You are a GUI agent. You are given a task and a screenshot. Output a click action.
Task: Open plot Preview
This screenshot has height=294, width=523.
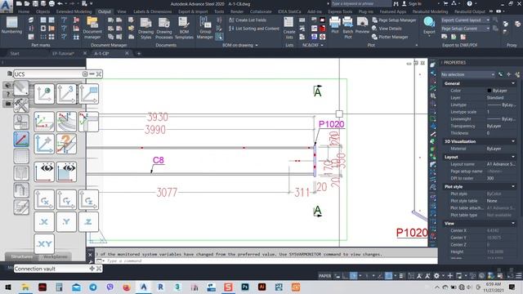tap(362, 25)
